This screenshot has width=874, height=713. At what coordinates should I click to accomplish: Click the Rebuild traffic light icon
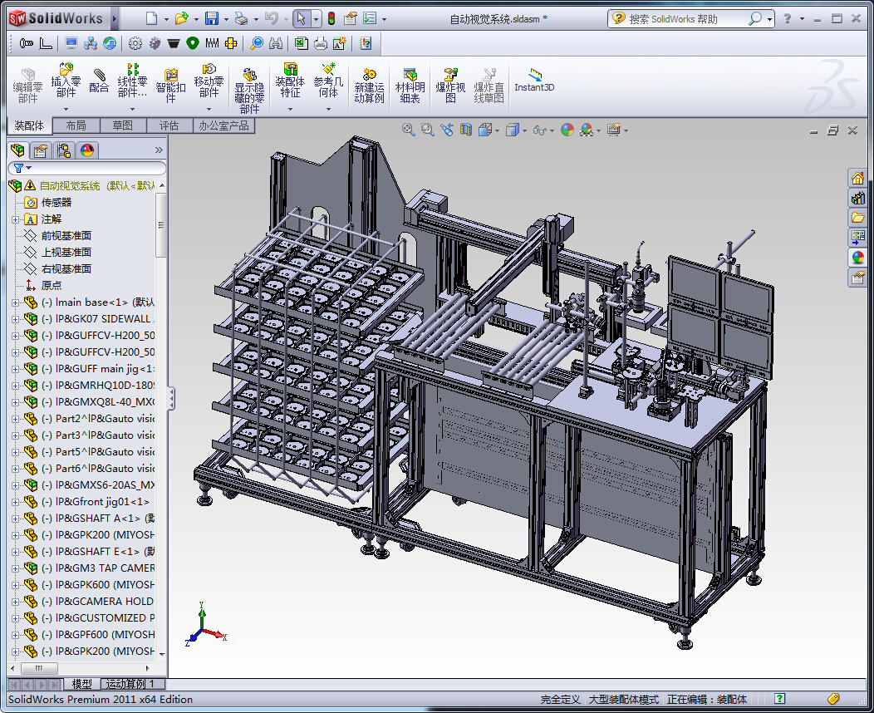pos(331,18)
